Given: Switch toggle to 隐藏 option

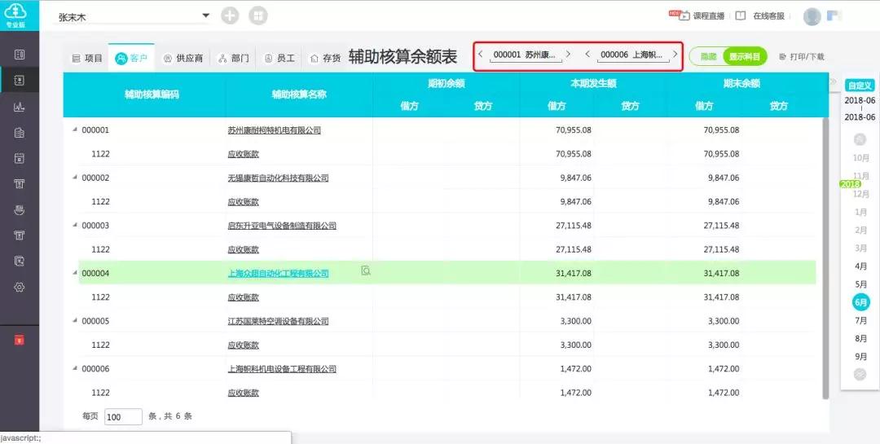Looking at the screenshot, I should click(x=709, y=57).
